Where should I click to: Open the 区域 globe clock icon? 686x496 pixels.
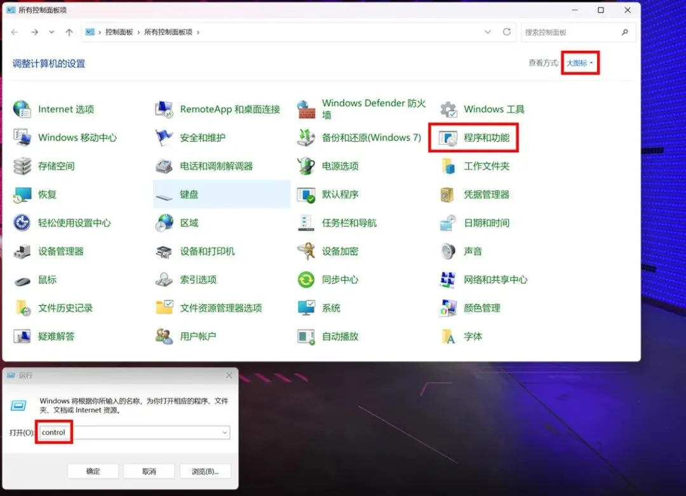tap(164, 223)
